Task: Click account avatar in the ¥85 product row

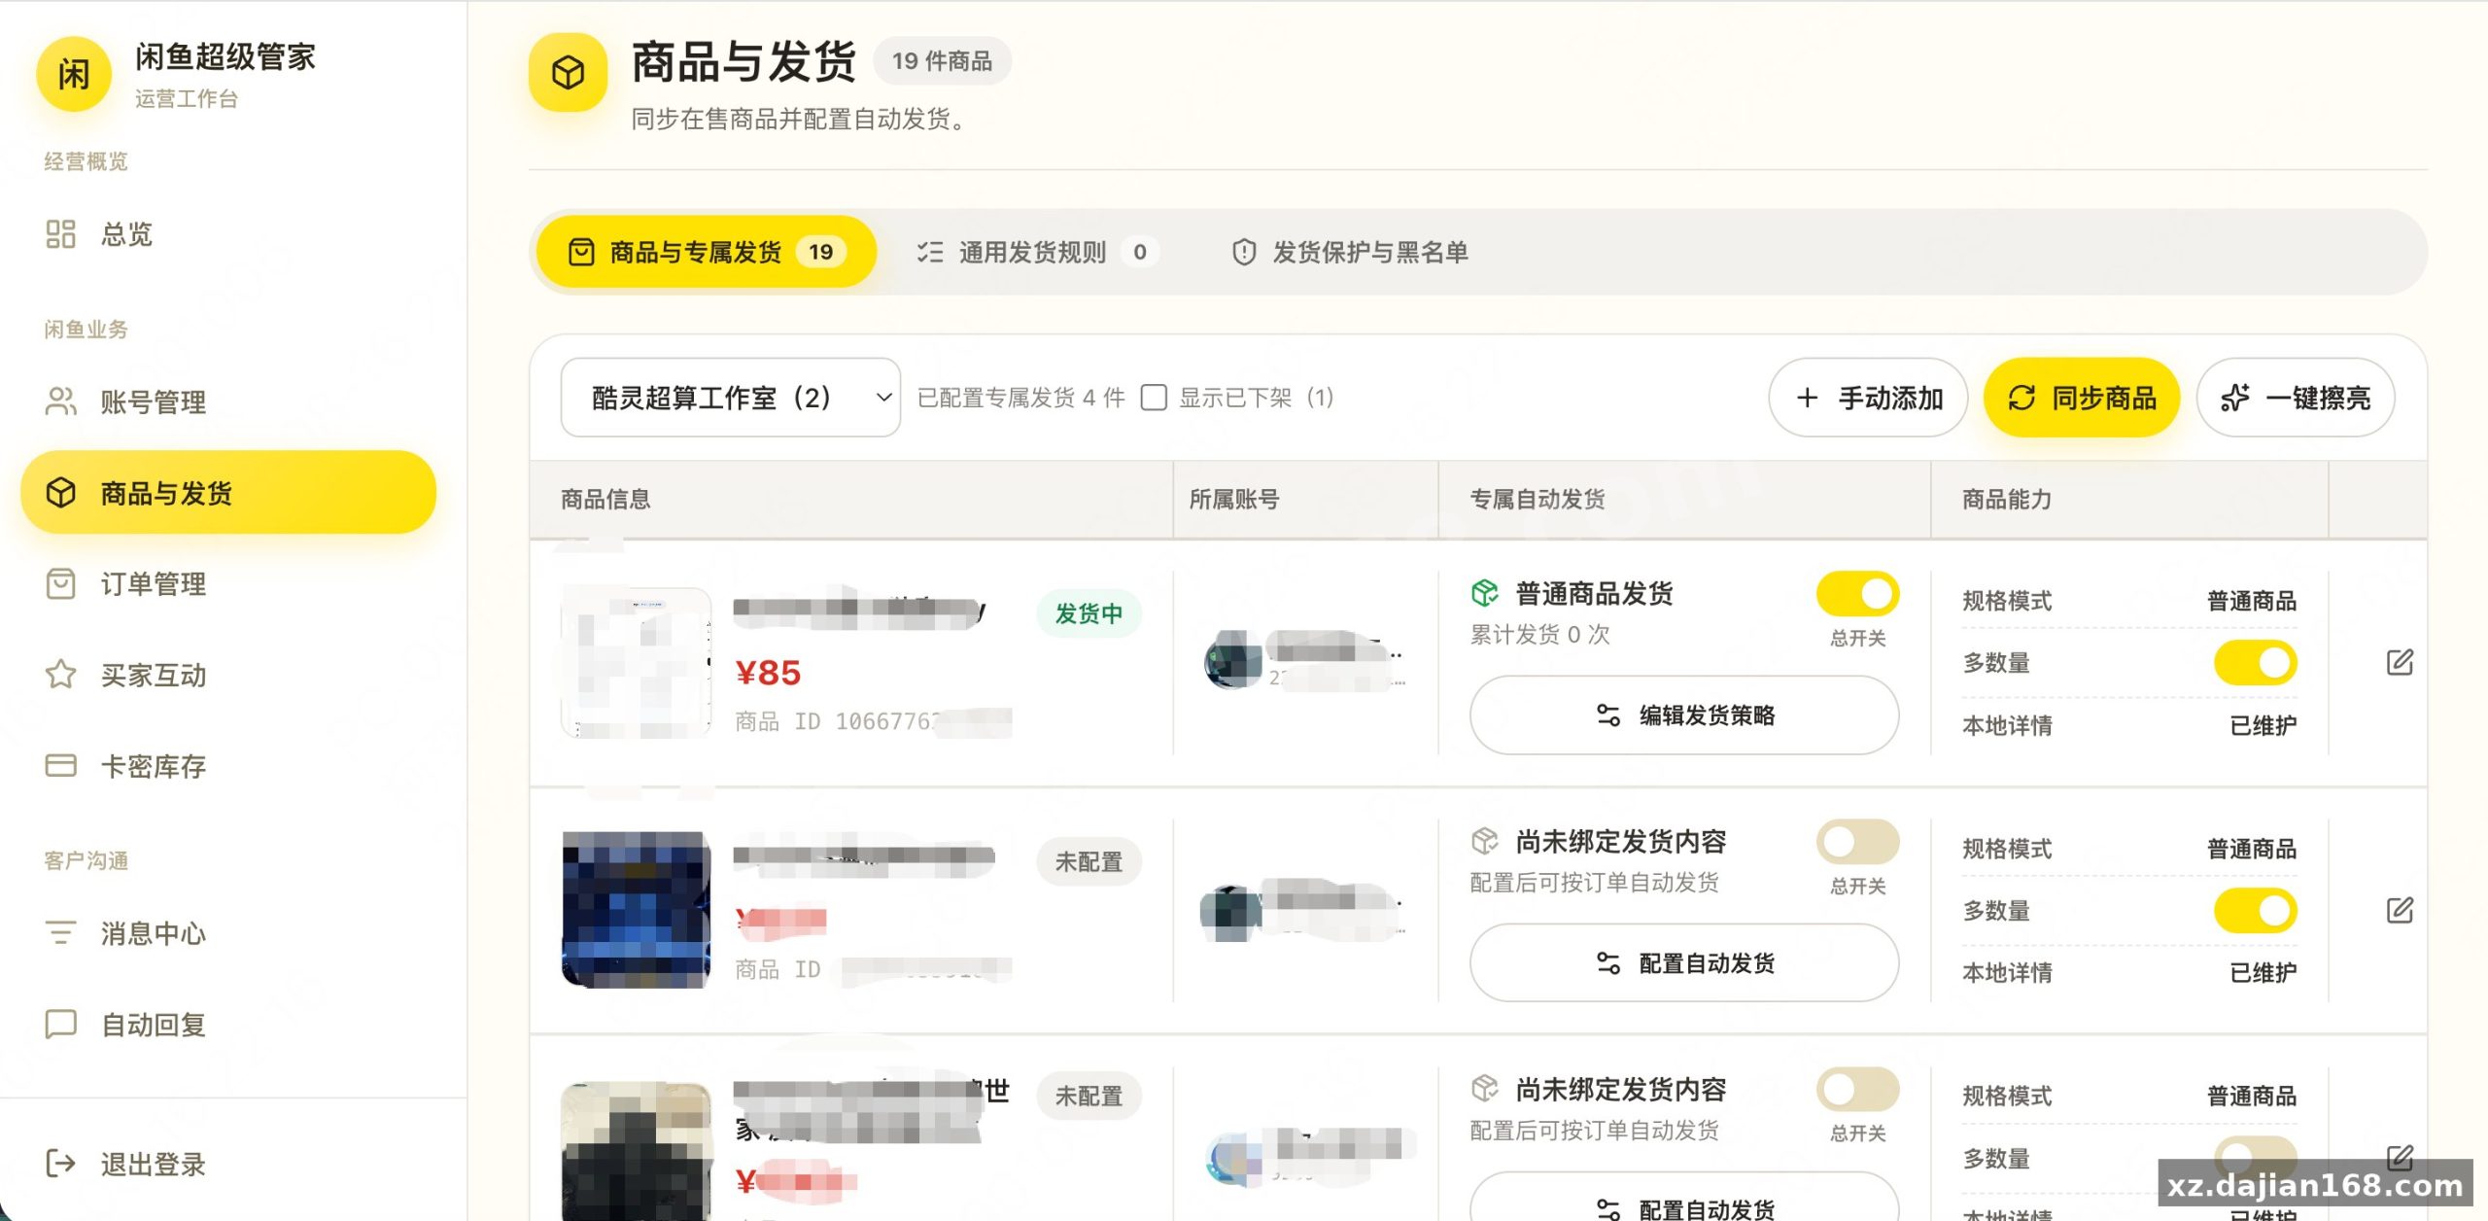Action: click(x=1233, y=660)
